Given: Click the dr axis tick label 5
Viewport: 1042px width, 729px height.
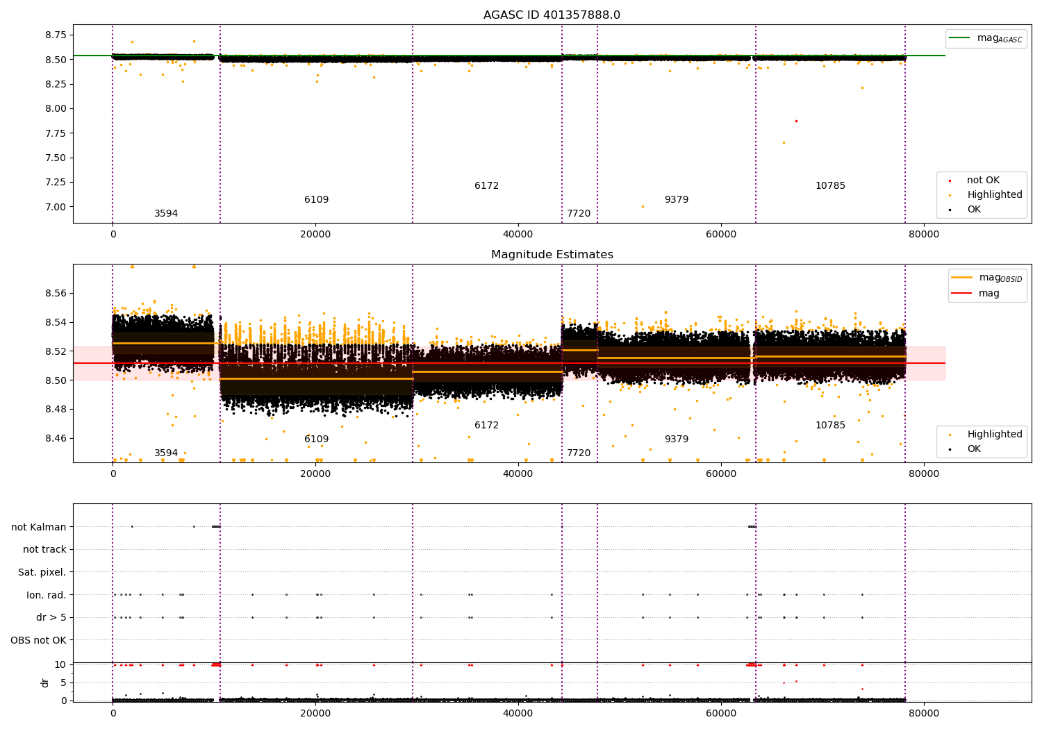Looking at the screenshot, I should point(63,682).
